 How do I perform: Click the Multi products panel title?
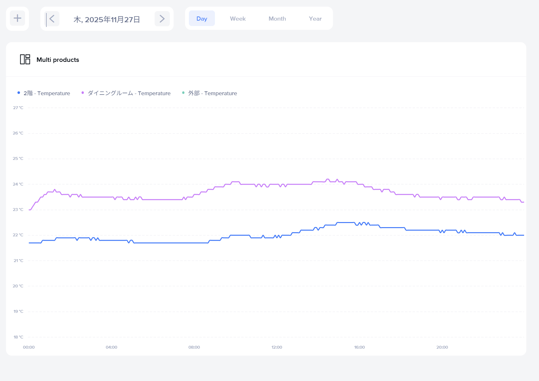pyautogui.click(x=58, y=60)
